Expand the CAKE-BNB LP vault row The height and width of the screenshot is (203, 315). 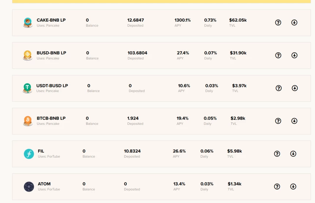294,23
